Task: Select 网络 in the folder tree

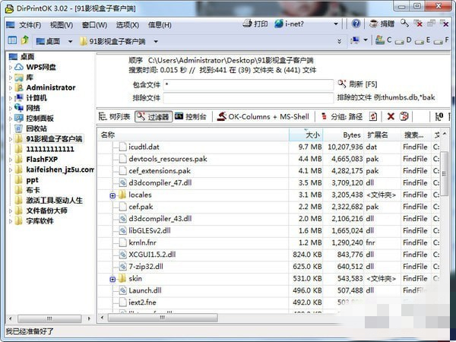Action: click(33, 108)
